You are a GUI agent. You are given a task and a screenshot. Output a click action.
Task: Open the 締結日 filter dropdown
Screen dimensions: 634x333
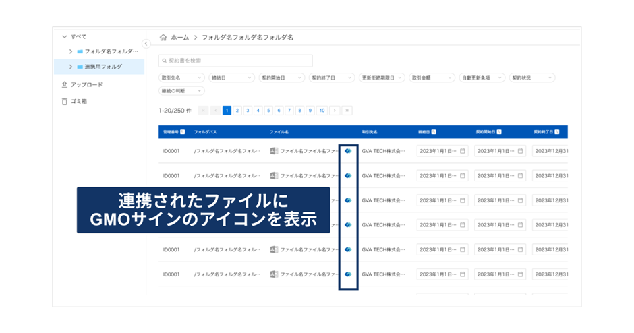(x=232, y=78)
